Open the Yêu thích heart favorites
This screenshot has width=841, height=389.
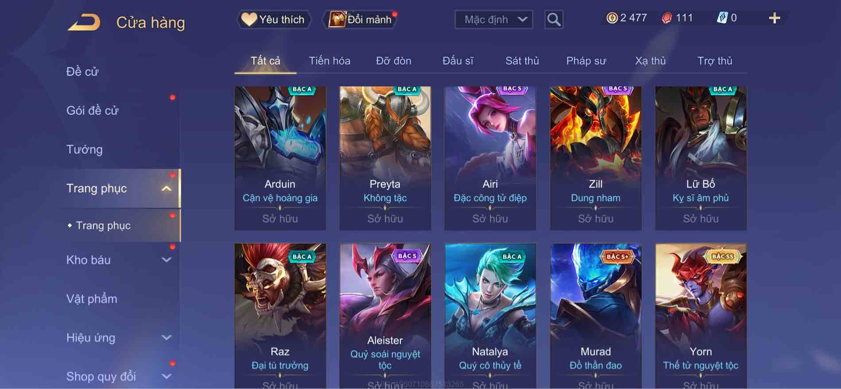pyautogui.click(x=273, y=19)
